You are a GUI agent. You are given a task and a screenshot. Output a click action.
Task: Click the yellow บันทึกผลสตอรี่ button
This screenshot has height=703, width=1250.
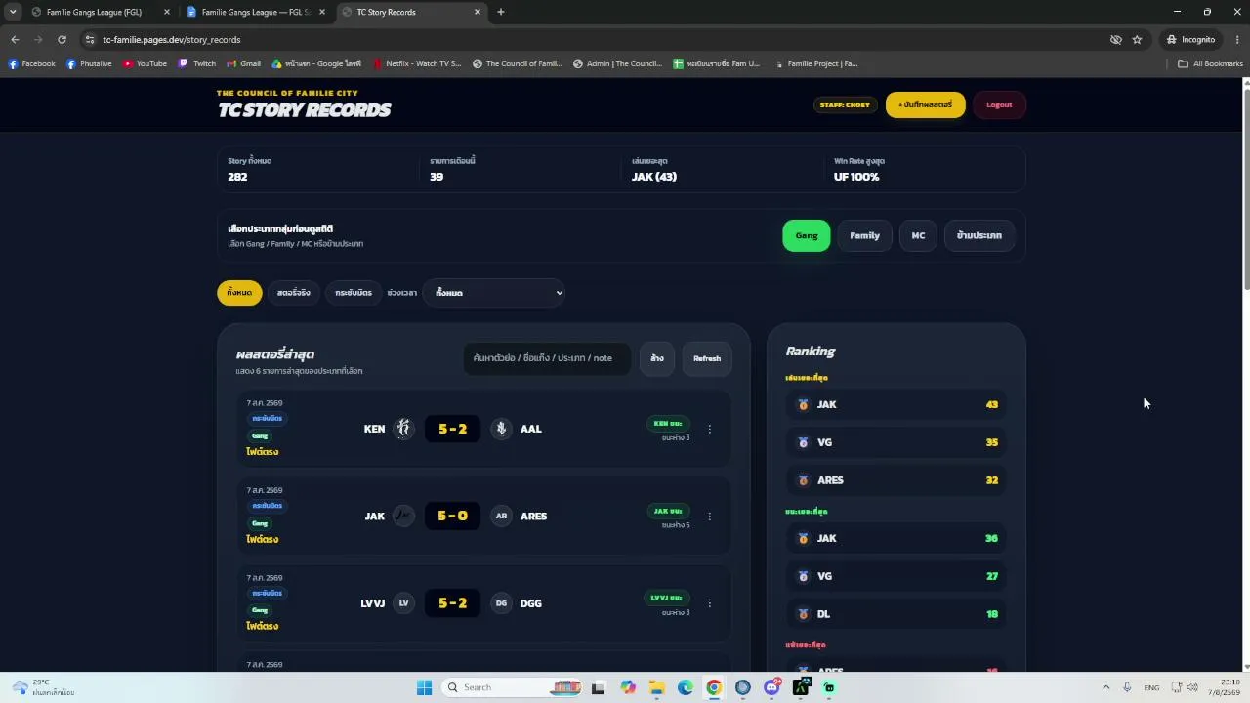pyautogui.click(x=926, y=104)
